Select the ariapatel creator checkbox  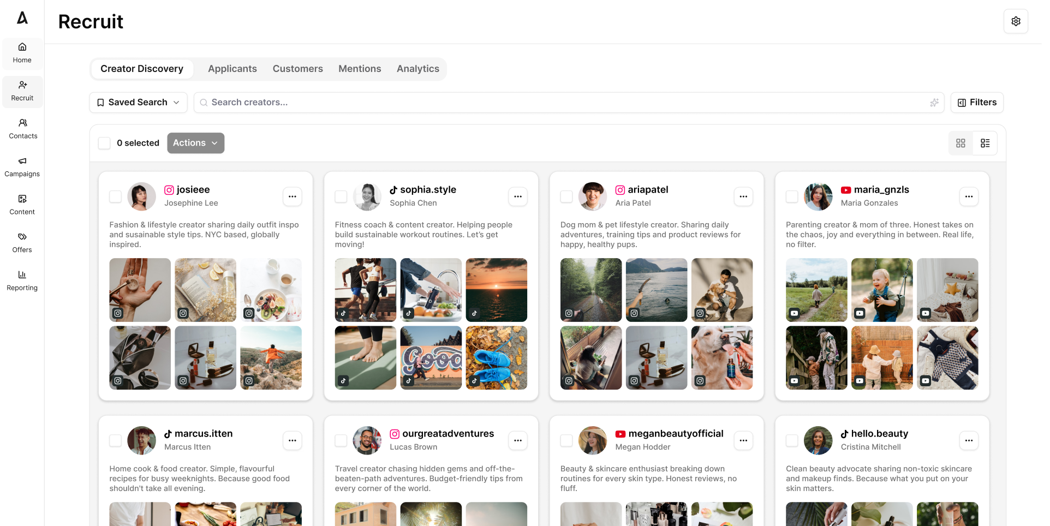coord(566,196)
